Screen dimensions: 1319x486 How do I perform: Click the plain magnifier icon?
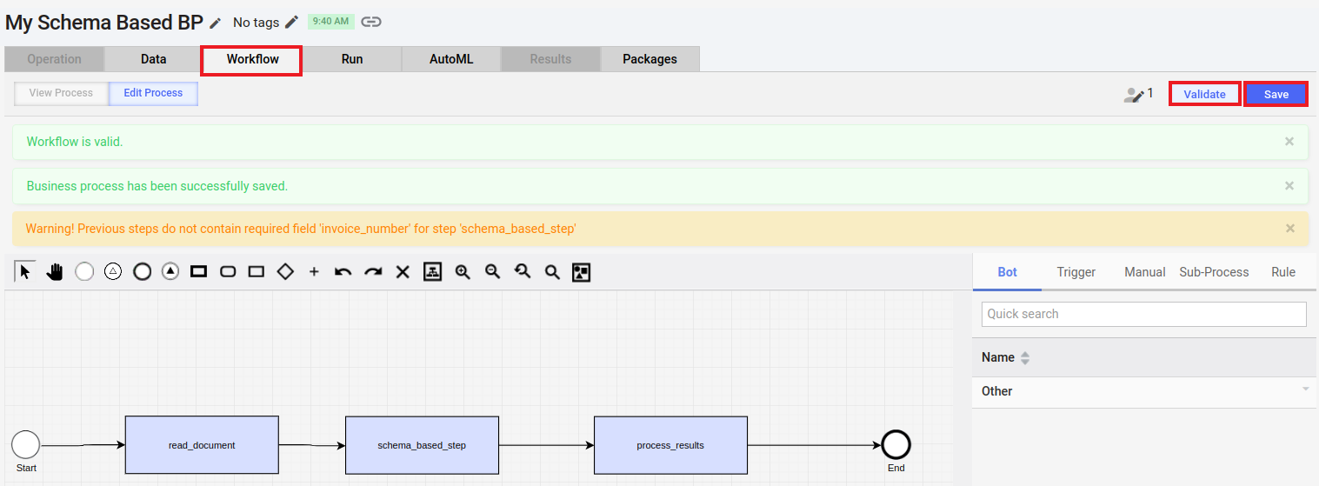pyautogui.click(x=552, y=272)
